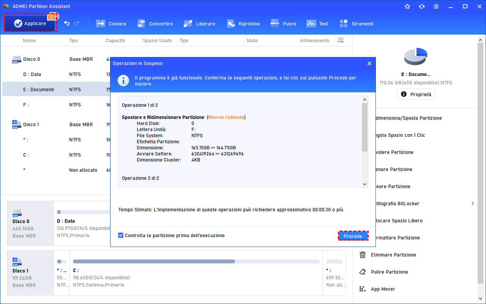Image resolution: width=486 pixels, height=304 pixels.
Task: Click the 609.52 unallocated block in disk map
Action: [335, 273]
